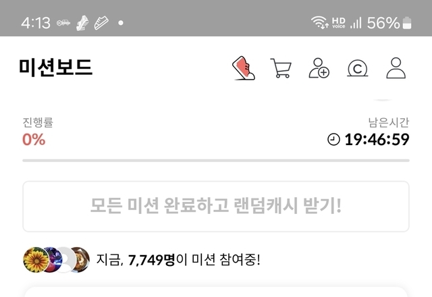Screen dimensions: 432x297
Task: Tap the mission progress bar
Action: point(216,161)
